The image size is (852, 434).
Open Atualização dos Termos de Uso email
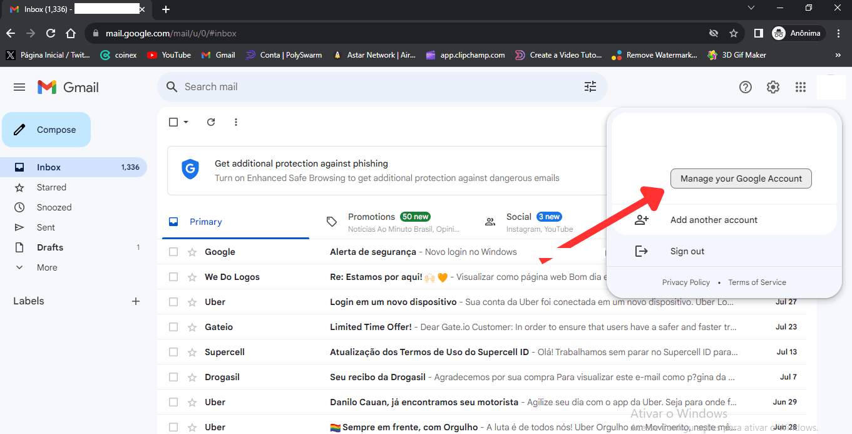481,352
